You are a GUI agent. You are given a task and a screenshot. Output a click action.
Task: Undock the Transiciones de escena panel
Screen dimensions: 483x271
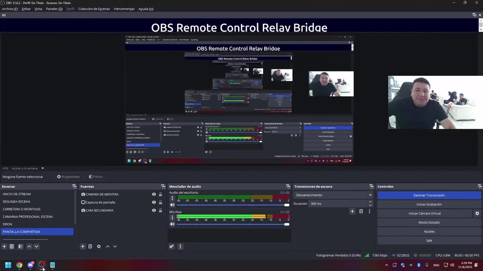click(371, 187)
